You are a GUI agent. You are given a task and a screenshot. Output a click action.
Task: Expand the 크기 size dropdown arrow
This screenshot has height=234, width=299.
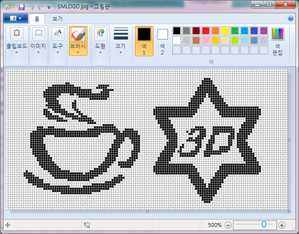121,53
